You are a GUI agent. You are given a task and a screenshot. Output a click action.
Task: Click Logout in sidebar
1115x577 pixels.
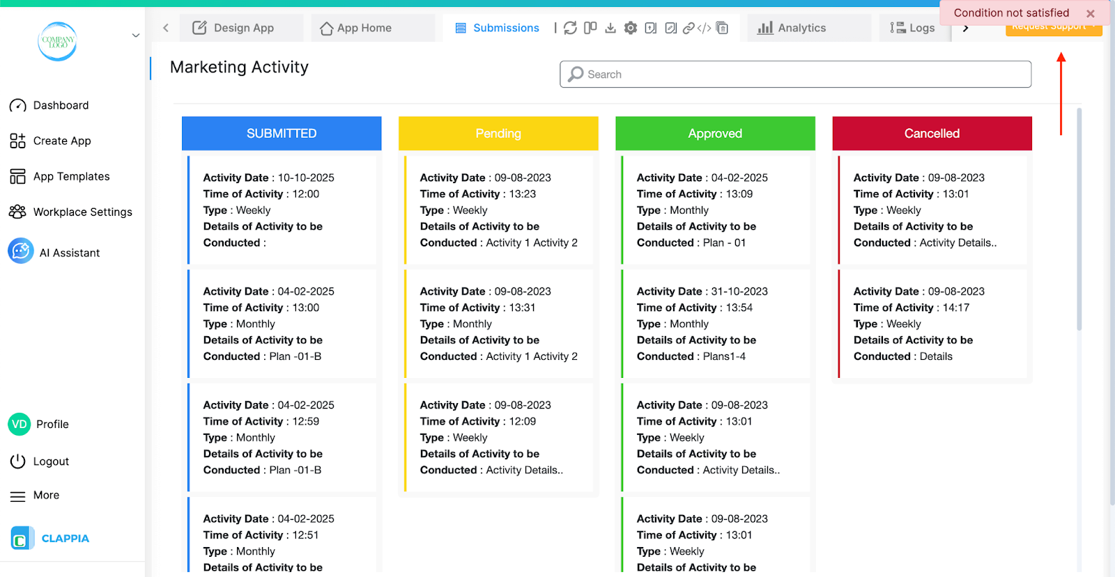(40, 461)
